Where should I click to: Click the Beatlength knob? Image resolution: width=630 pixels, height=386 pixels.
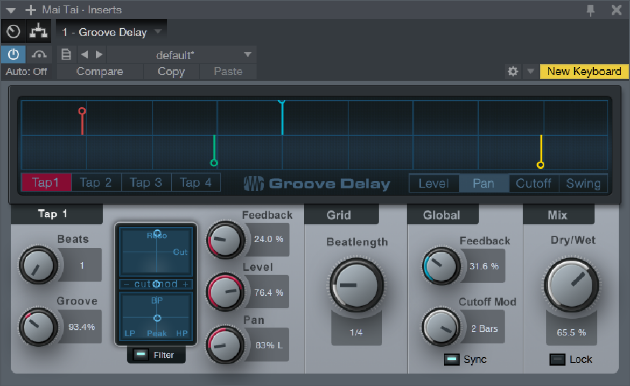coord(356,285)
